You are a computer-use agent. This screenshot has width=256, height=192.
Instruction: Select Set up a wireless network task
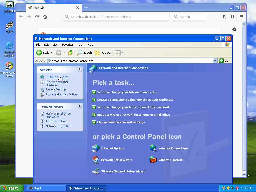tap(133, 115)
